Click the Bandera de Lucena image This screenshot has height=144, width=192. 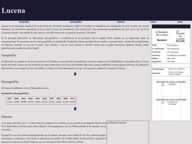162,34
